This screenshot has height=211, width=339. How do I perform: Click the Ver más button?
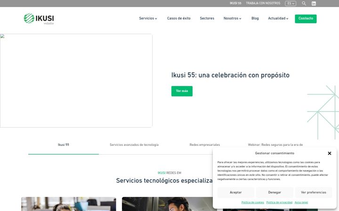point(182,91)
